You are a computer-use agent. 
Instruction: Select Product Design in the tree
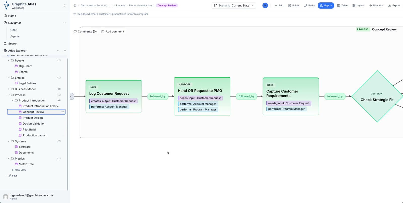[33, 118]
